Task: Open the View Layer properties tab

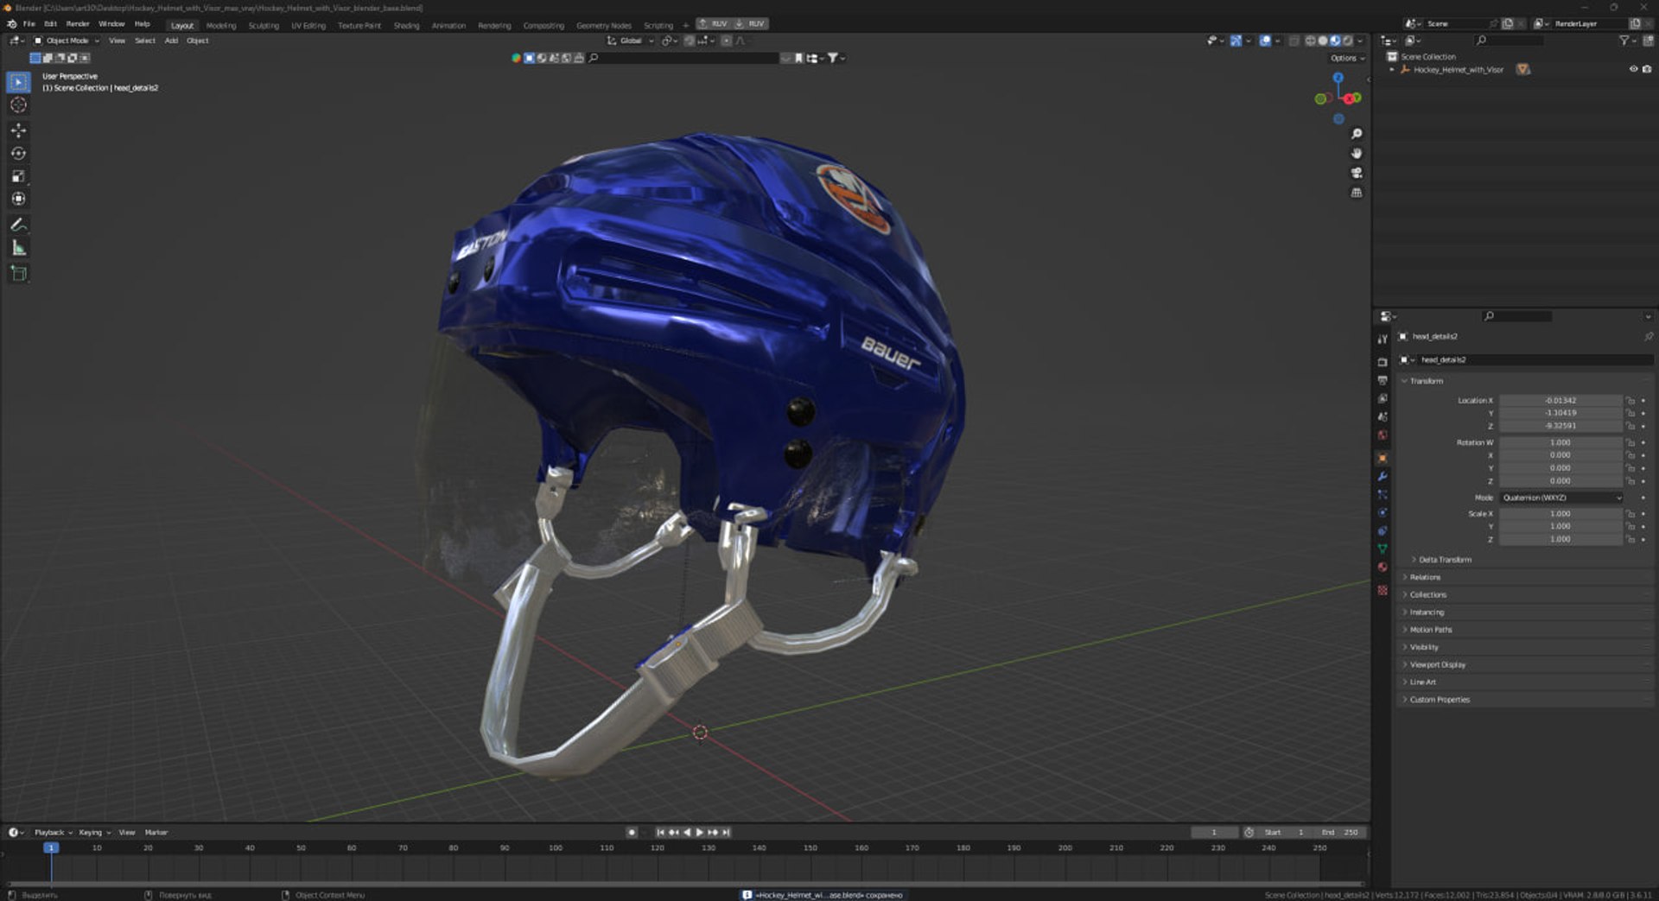Action: [1382, 398]
